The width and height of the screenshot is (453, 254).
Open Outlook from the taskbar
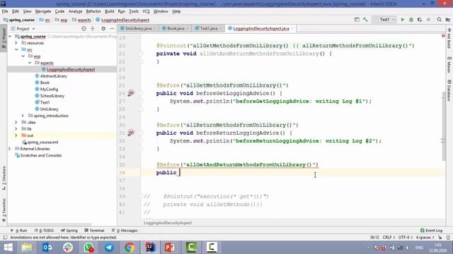click(47, 248)
